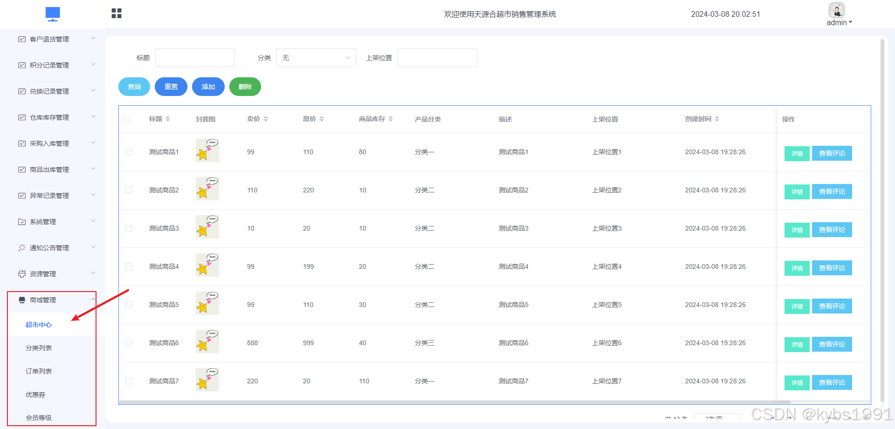This screenshot has width=895, height=429.
Task: Click the page vertical scrollbar
Action: click(x=882, y=220)
